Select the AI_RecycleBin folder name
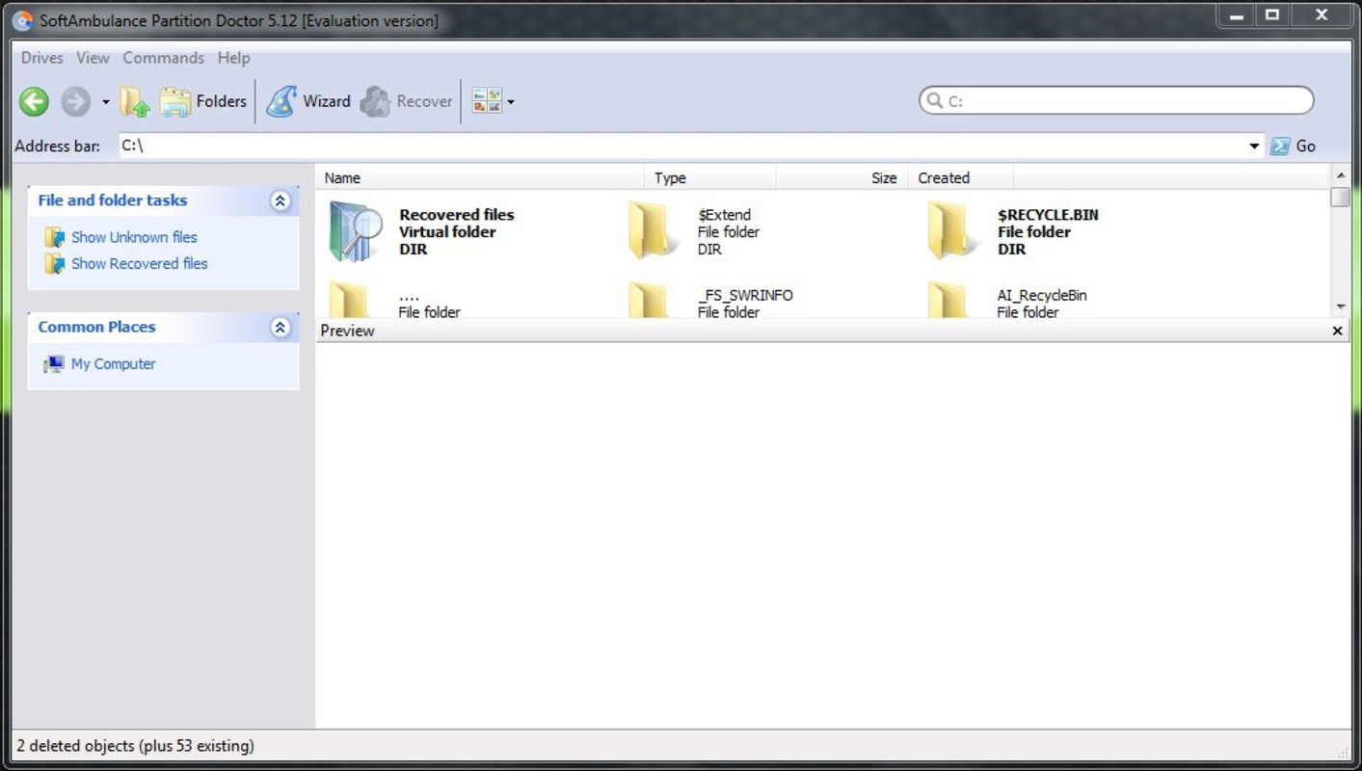Viewport: 1362px width, 771px height. pyautogui.click(x=1042, y=295)
